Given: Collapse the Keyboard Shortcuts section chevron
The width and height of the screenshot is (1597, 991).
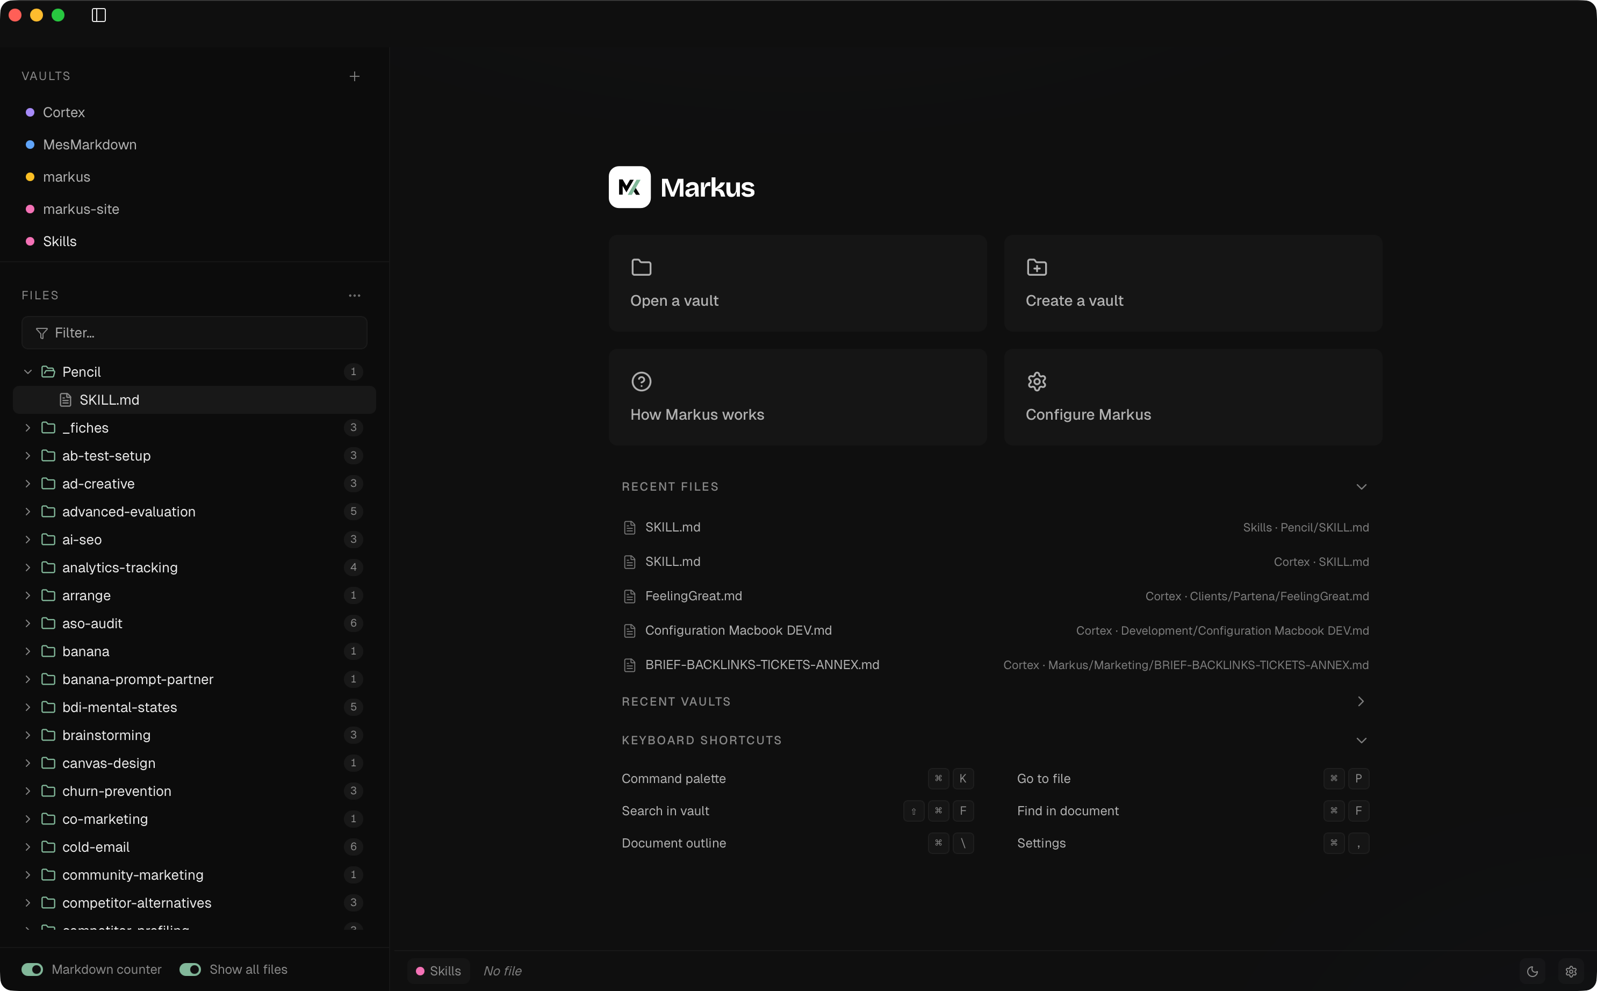Looking at the screenshot, I should pyautogui.click(x=1361, y=741).
